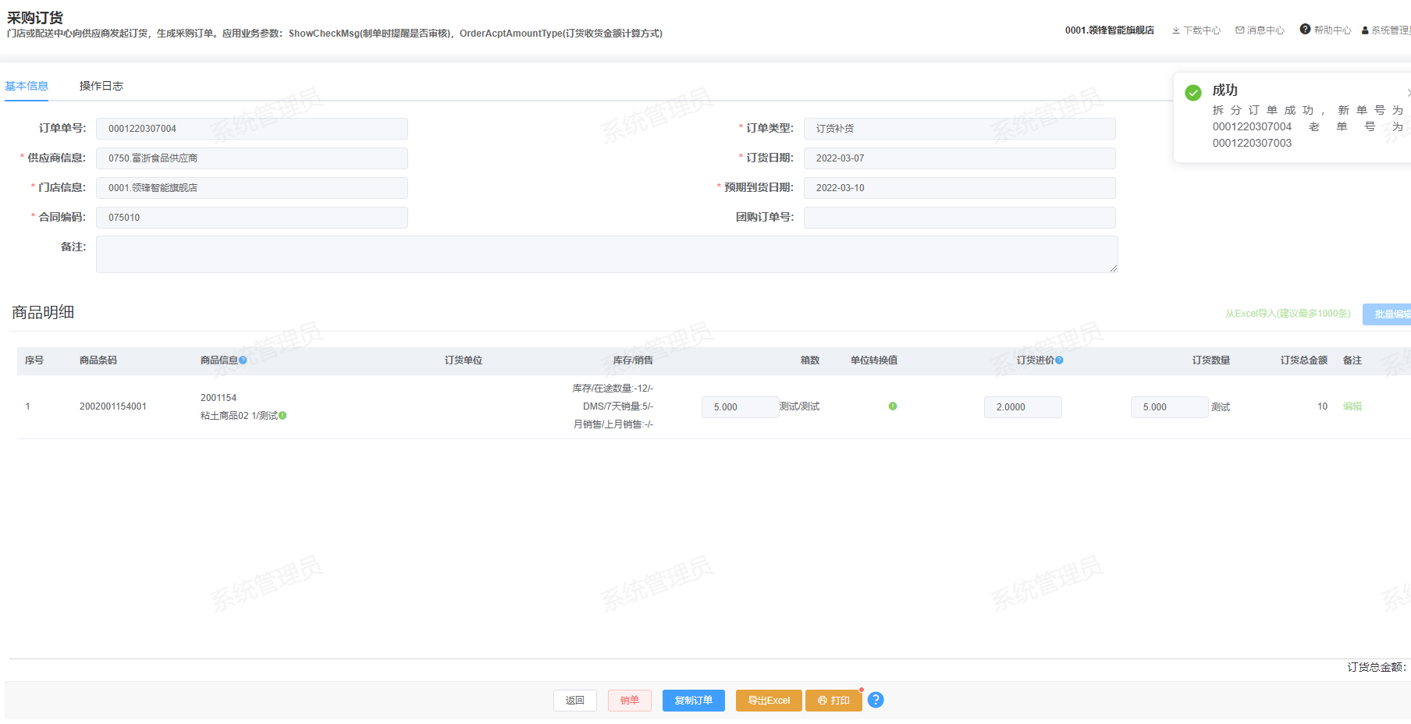The height and width of the screenshot is (724, 1411).
Task: Click the 订货数量 field showing 5.000
Action: coord(1168,407)
